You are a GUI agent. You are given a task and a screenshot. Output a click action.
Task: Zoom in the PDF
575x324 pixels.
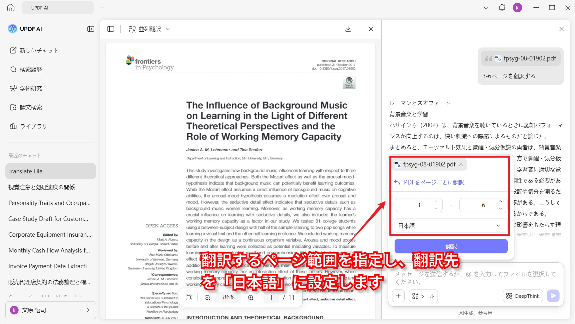tap(251, 297)
